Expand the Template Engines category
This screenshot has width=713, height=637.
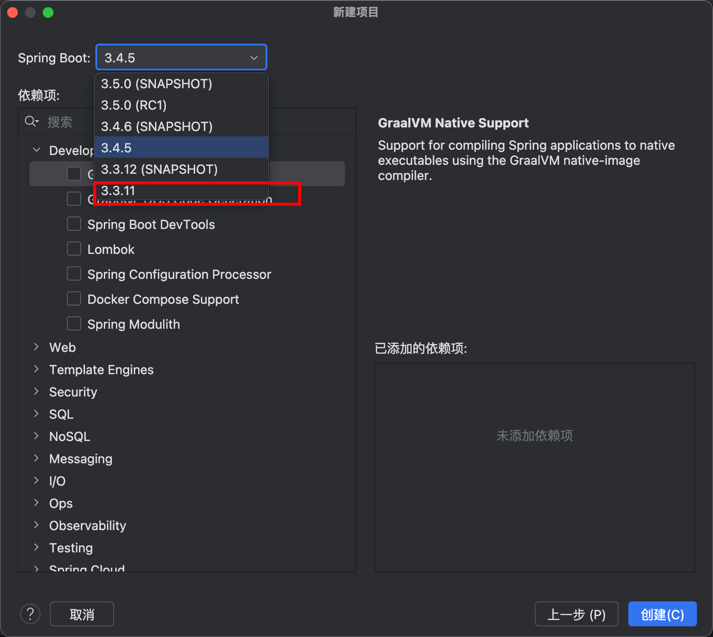tap(37, 369)
